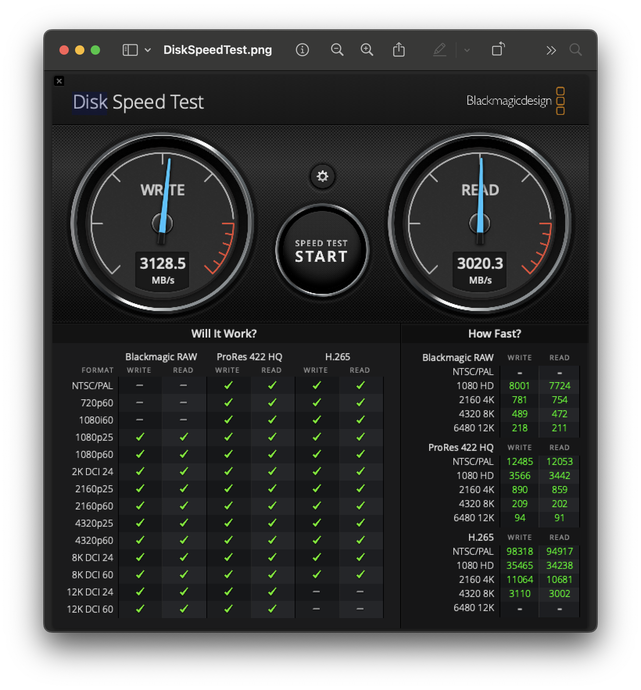This screenshot has height=690, width=641.
Task: Open Disk Speed Test settings gear
Action: 322,176
